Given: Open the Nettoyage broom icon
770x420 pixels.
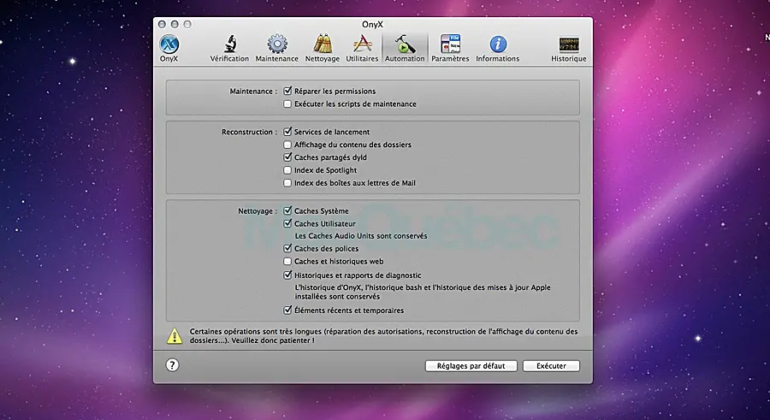Looking at the screenshot, I should [x=323, y=48].
